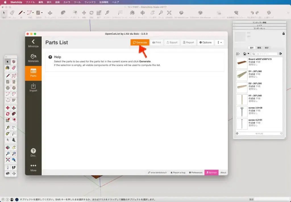This screenshot has height=202, width=291.
Task: Select the Orbit tool in top toolbar
Action: tap(143, 13)
